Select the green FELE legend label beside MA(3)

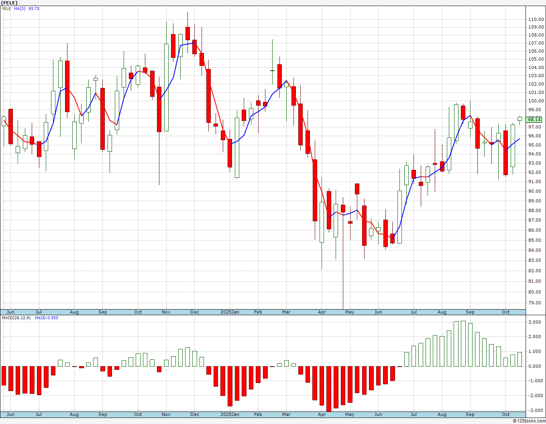click(6, 8)
